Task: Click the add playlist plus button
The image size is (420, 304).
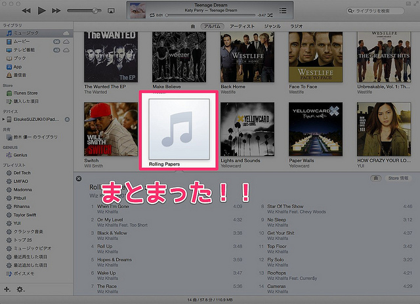Action: click(x=7, y=290)
